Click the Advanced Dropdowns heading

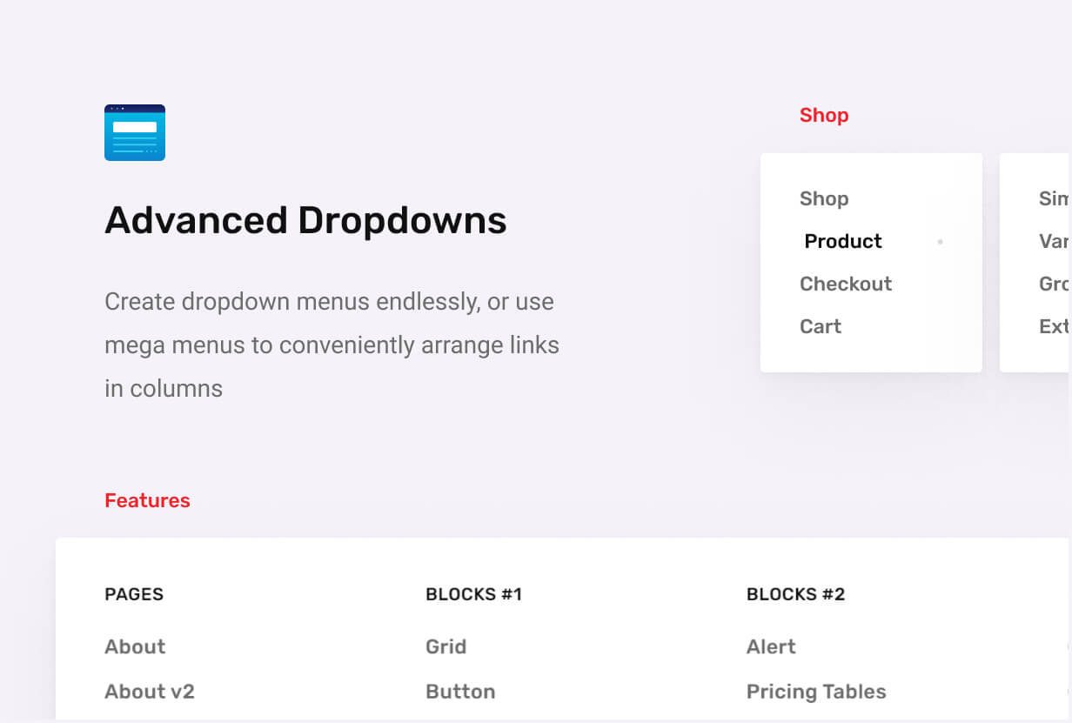tap(305, 220)
